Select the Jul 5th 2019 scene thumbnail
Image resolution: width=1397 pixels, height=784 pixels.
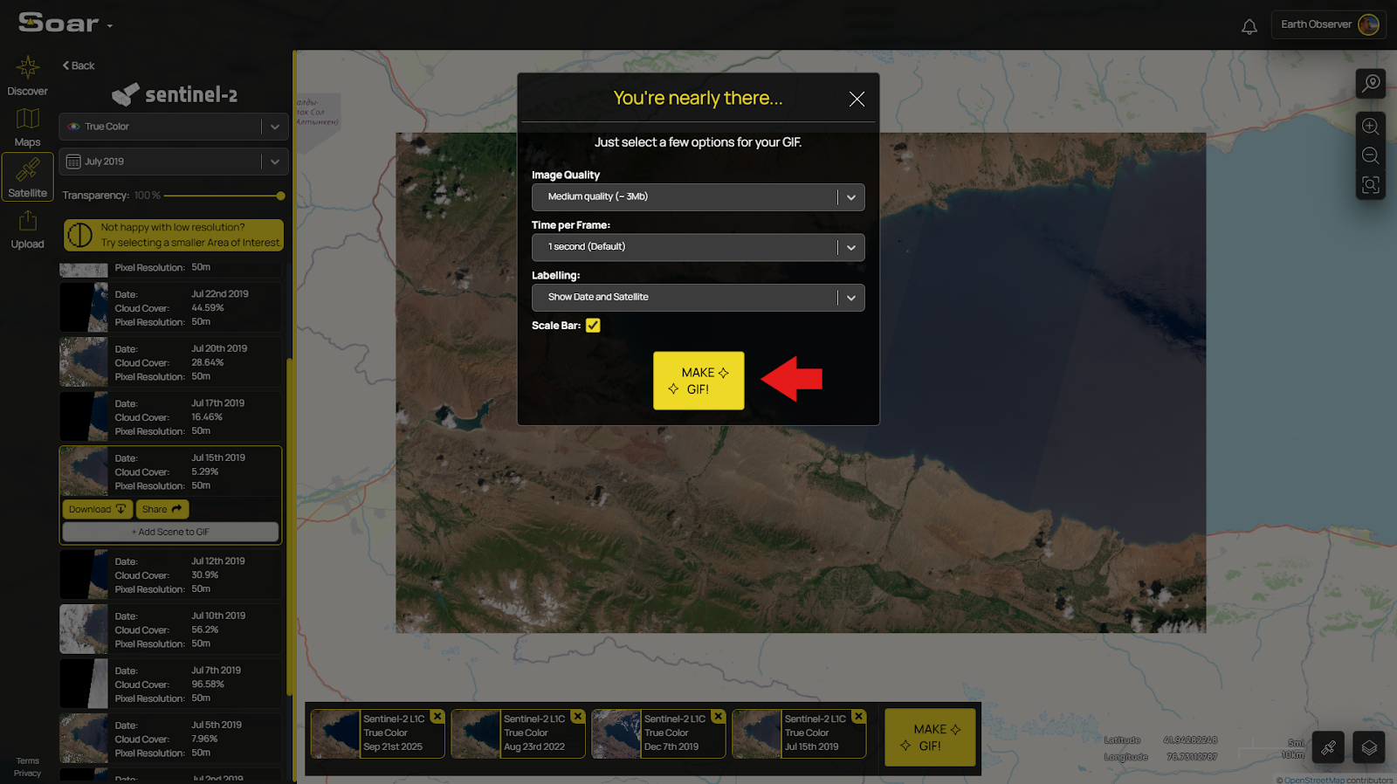(x=84, y=739)
